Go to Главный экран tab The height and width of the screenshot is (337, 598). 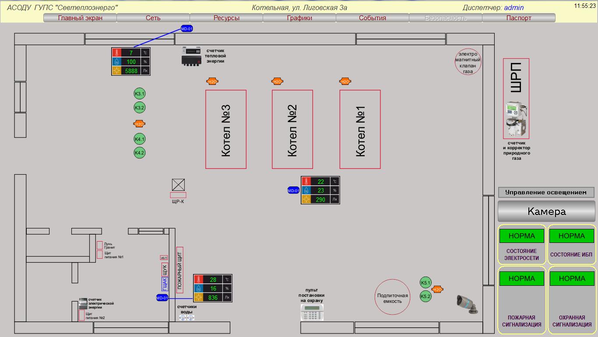click(x=80, y=18)
